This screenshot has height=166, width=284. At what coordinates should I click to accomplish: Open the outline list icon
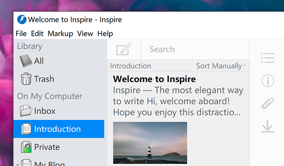pos(267,58)
